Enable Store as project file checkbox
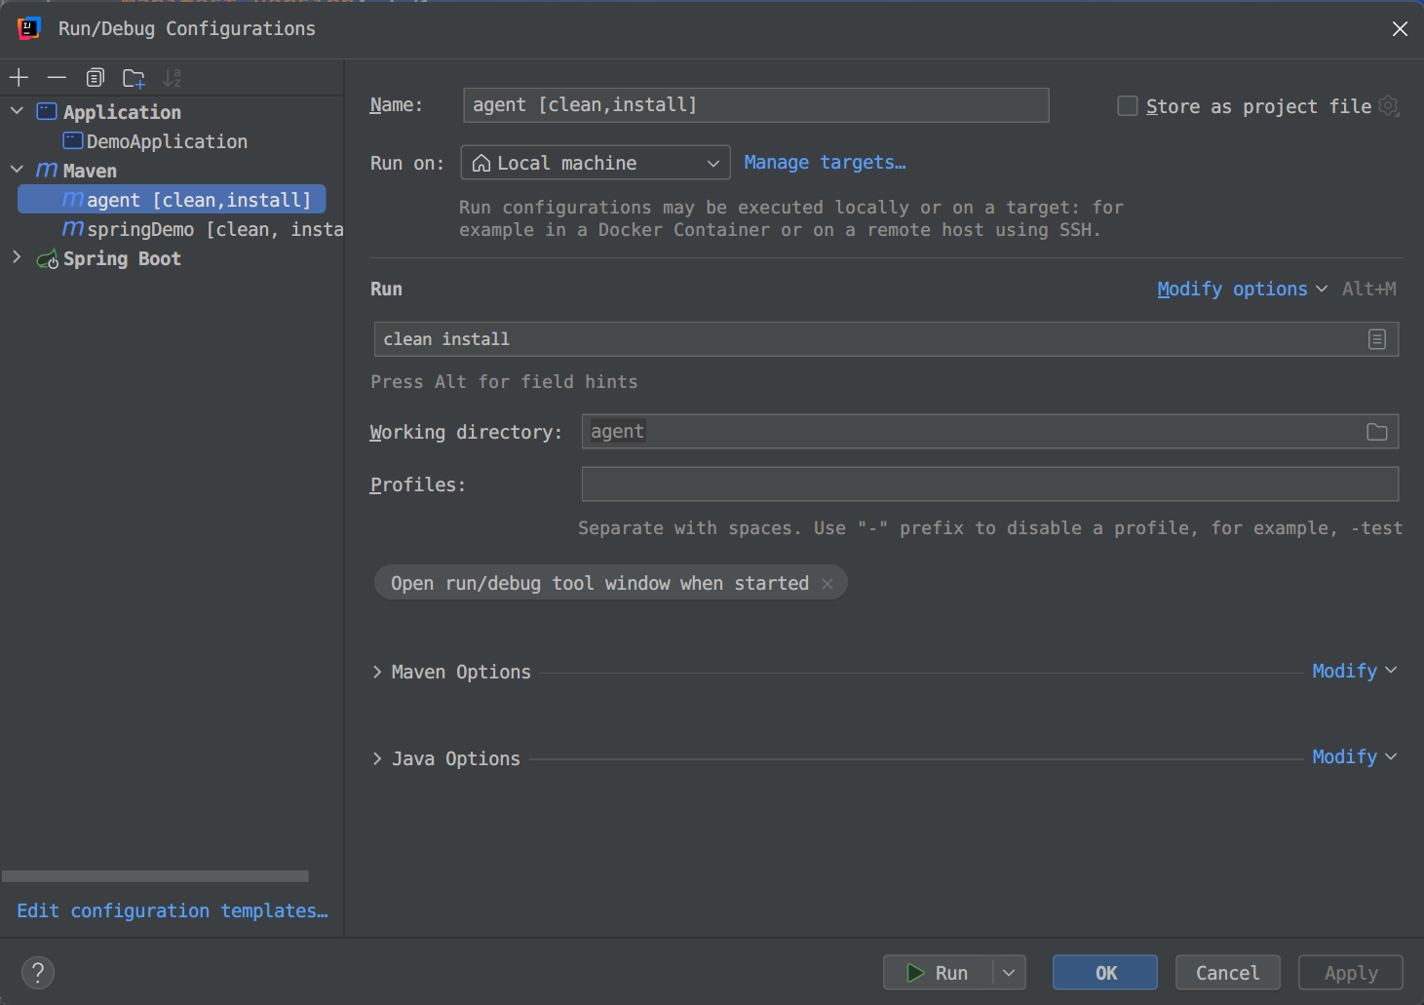This screenshot has width=1424, height=1005. tap(1127, 106)
